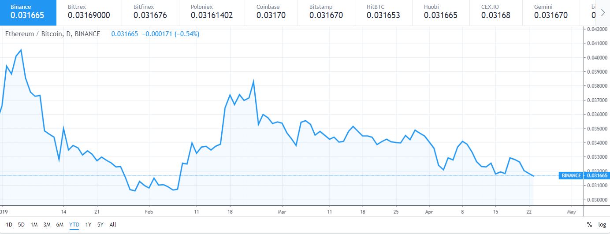Switch to HitBTC exchange tab
The width and height of the screenshot is (610, 234).
point(383,12)
